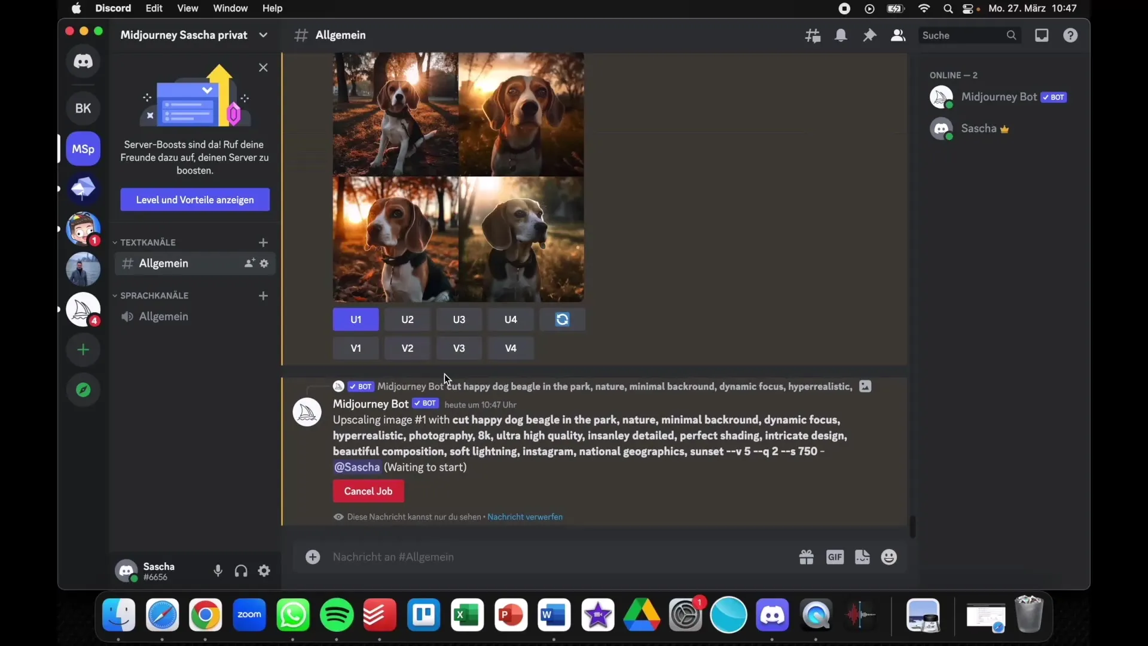Create variations with V1 button
This screenshot has height=646, width=1148.
tap(356, 348)
